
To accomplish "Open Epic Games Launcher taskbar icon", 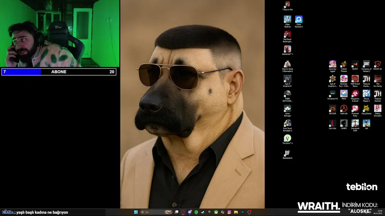I will click(210, 212).
